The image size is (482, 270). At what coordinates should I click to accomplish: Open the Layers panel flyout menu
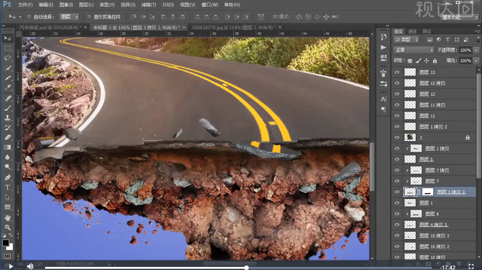pos(477,31)
